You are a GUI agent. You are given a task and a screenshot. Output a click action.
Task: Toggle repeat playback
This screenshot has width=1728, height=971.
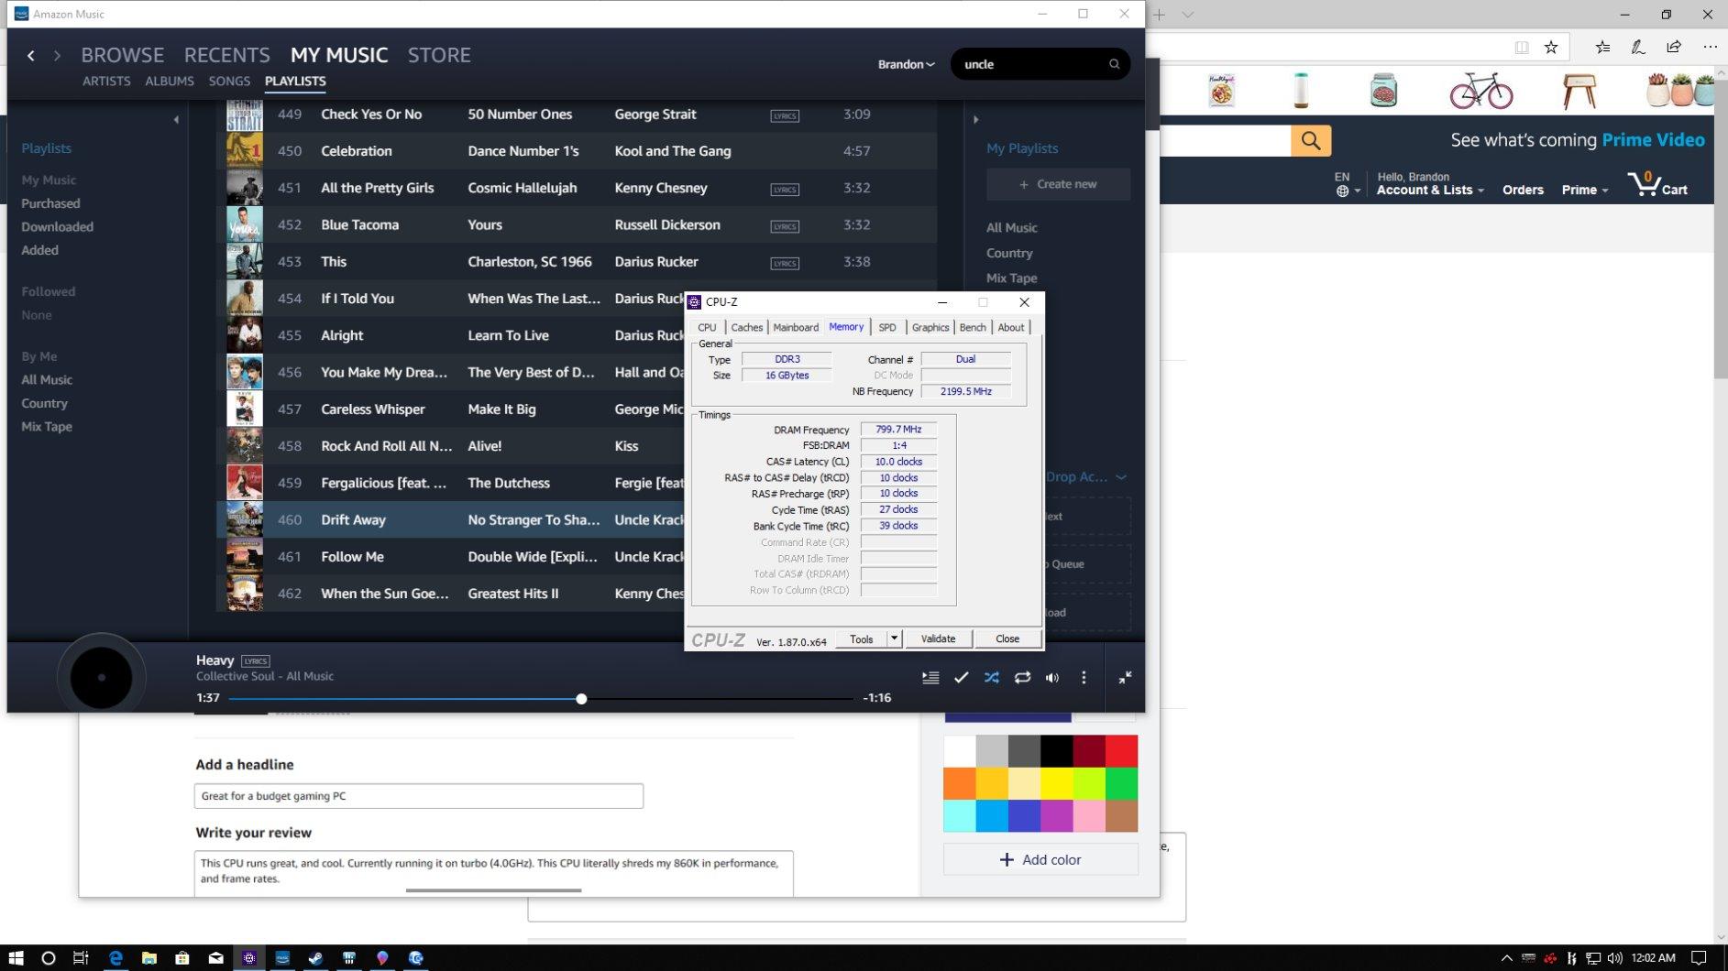[x=1022, y=678]
